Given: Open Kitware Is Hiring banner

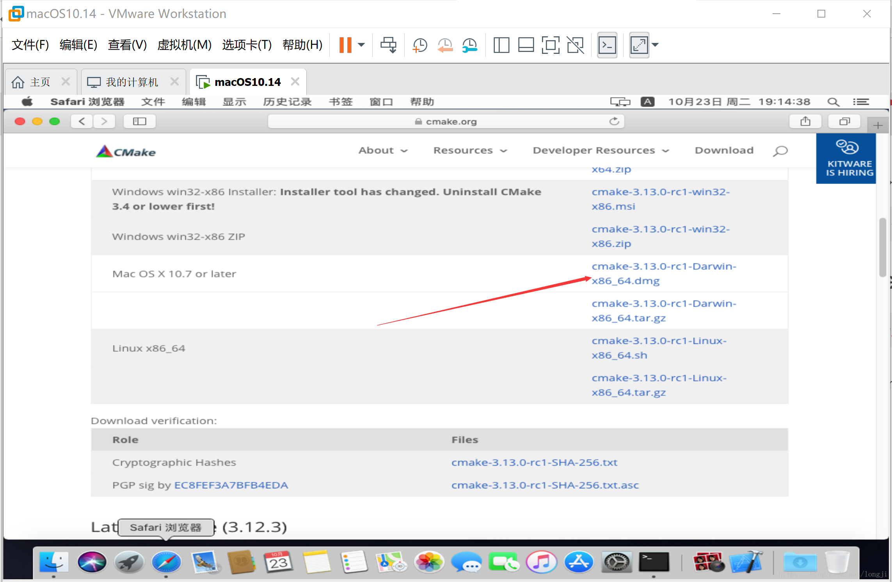Looking at the screenshot, I should 846,158.
